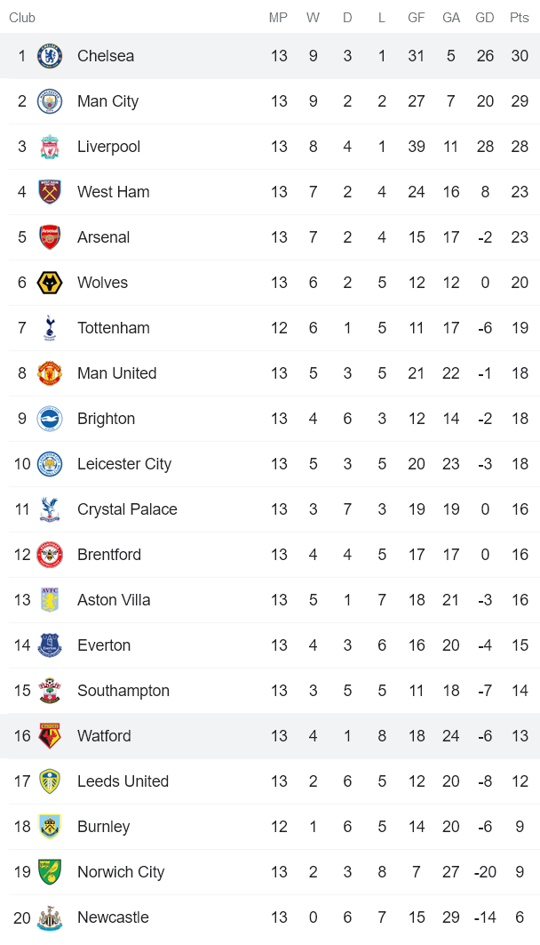Image resolution: width=540 pixels, height=945 pixels.
Task: Select the Wolves logo icon
Action: pos(50,283)
